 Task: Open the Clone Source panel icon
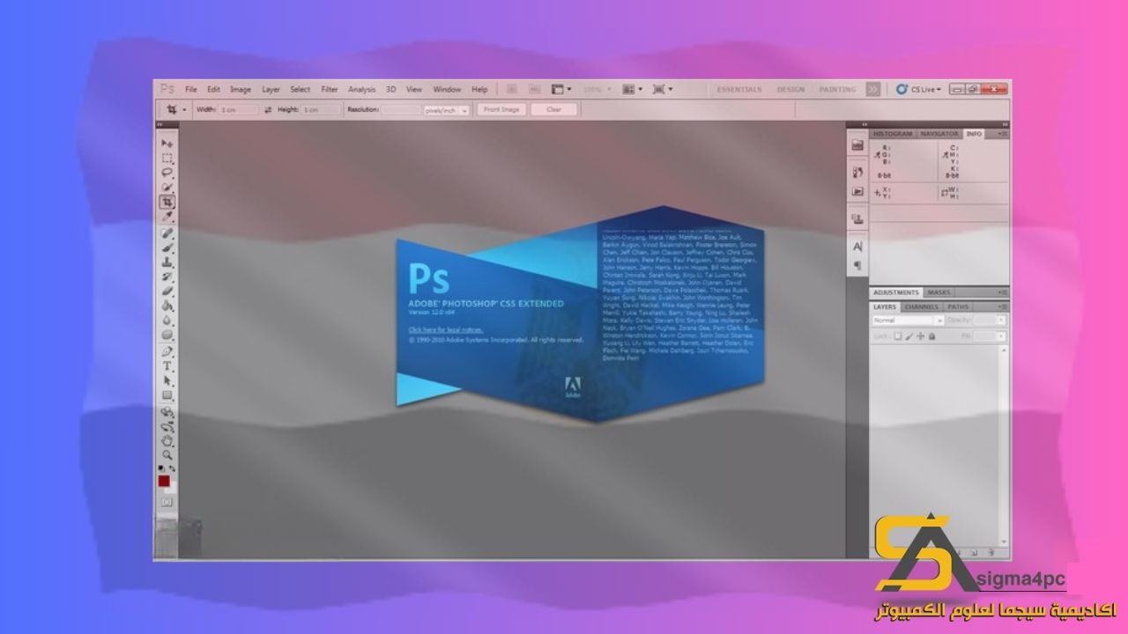(857, 218)
